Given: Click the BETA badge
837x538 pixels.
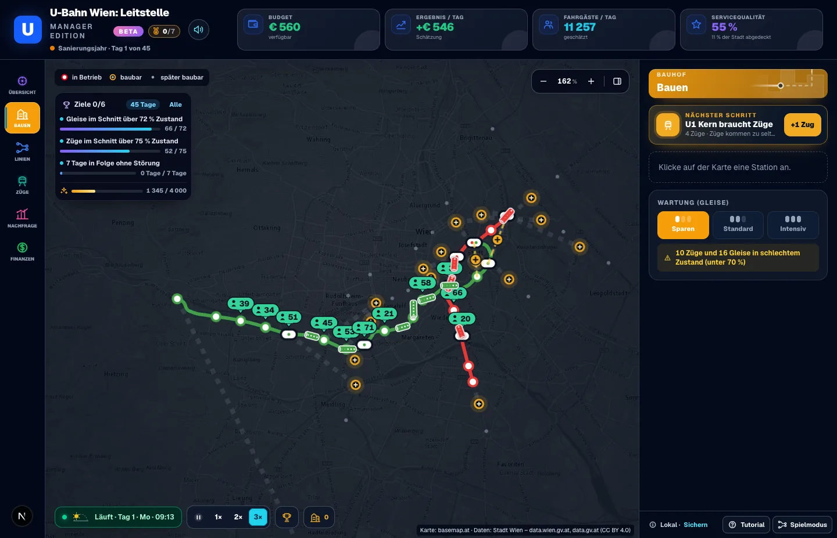Looking at the screenshot, I should click(128, 31).
